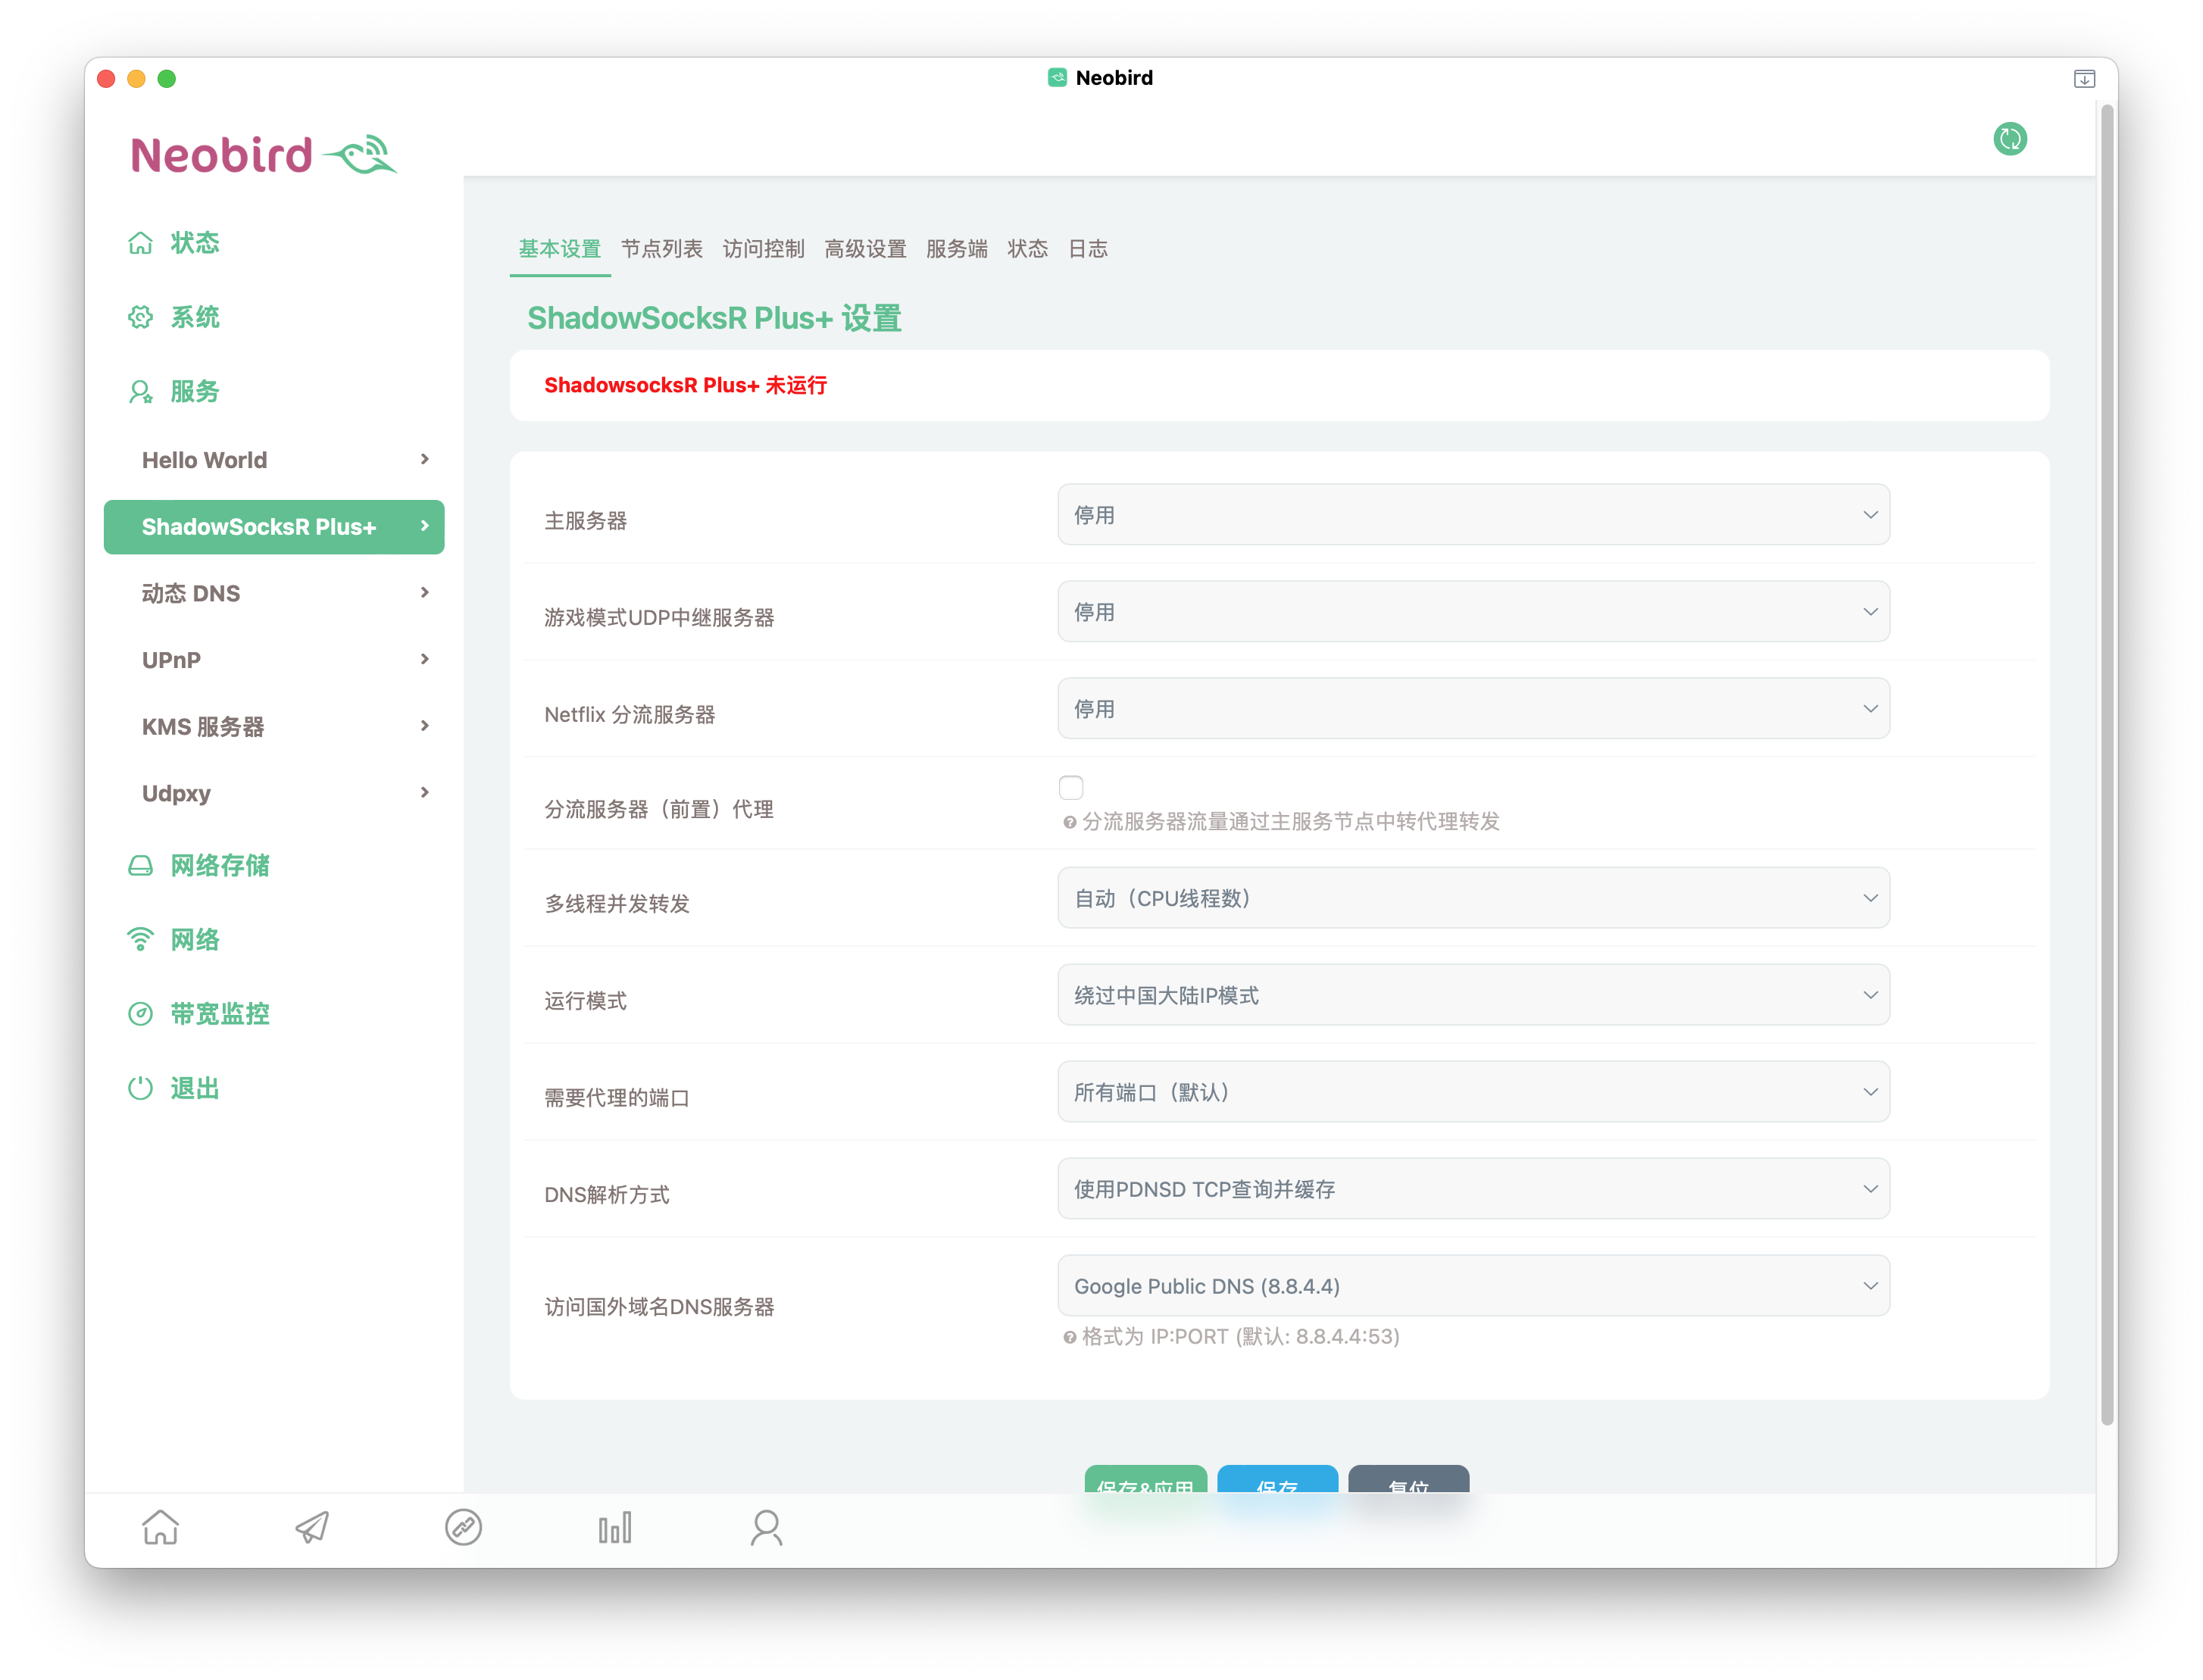Screen dimensions: 2203x1680
Task: Click the home icon in bottom bar
Action: coord(160,1527)
